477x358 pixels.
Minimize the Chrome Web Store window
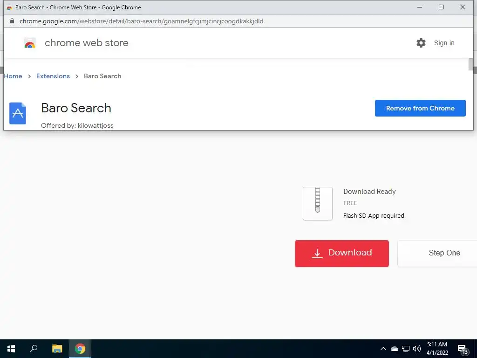[x=420, y=7]
